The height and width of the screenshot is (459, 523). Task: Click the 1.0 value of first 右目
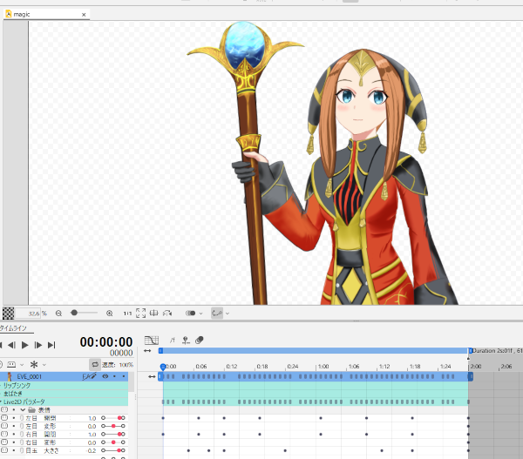click(x=92, y=435)
